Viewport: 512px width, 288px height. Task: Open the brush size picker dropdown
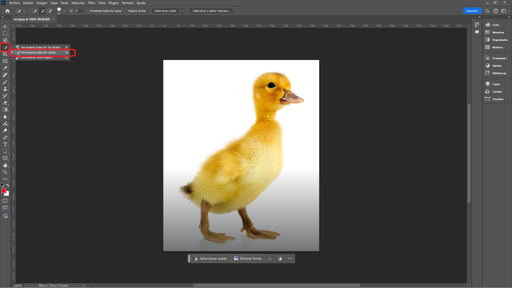(x=65, y=11)
